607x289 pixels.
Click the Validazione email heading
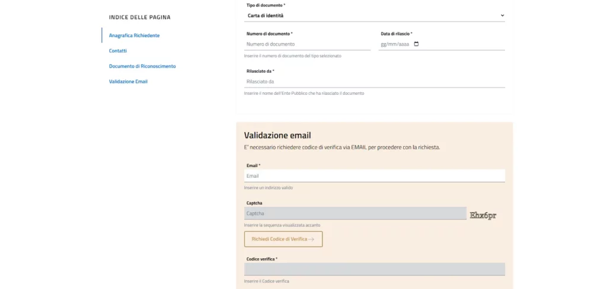(277, 136)
